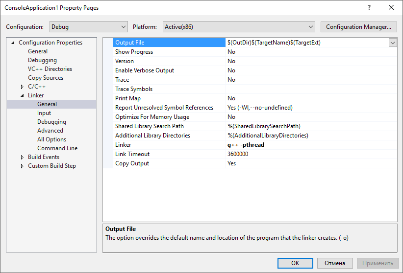Select the Output File property row

169,43
